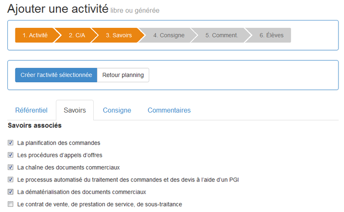Click Créer l'activité sélectionnée button

(x=56, y=75)
